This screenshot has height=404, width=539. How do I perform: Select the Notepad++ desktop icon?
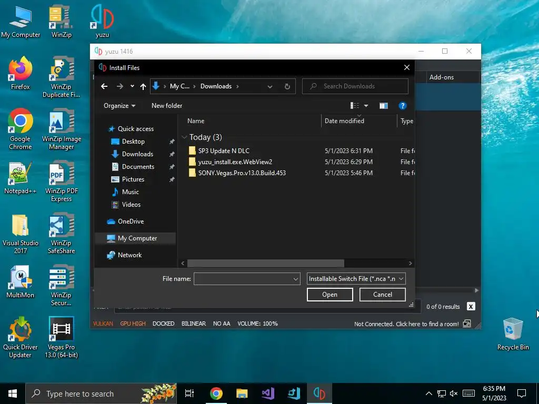click(21, 178)
